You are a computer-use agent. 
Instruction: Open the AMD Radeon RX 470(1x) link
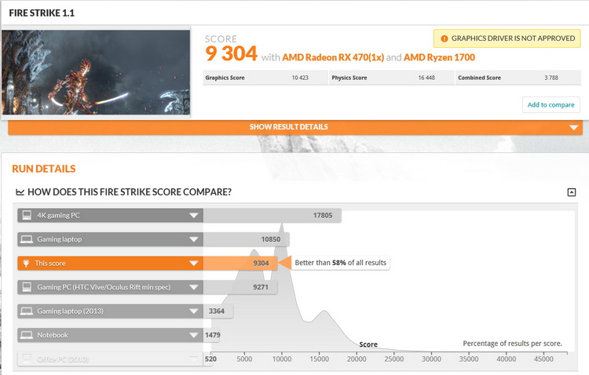333,57
